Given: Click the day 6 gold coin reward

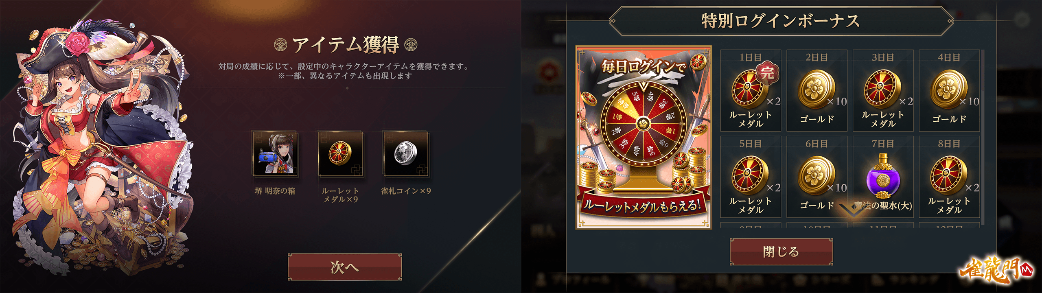Looking at the screenshot, I should 817,177.
